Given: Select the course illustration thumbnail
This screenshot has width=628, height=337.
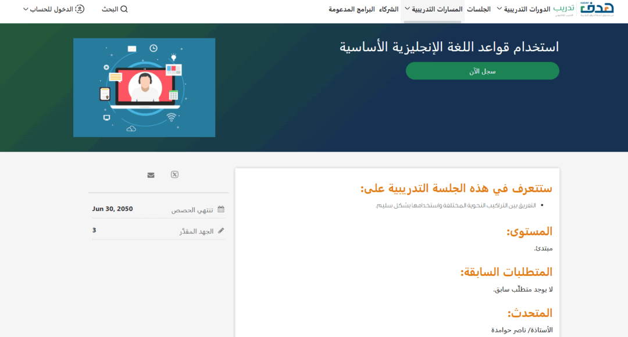Looking at the screenshot, I should (x=144, y=87).
